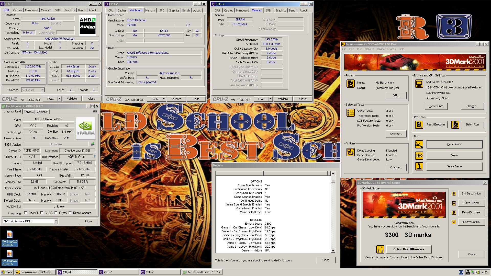The width and height of the screenshot is (491, 276).
Task: Open Tools dropdown arrow in CPU tab window
Action: tap(59, 99)
